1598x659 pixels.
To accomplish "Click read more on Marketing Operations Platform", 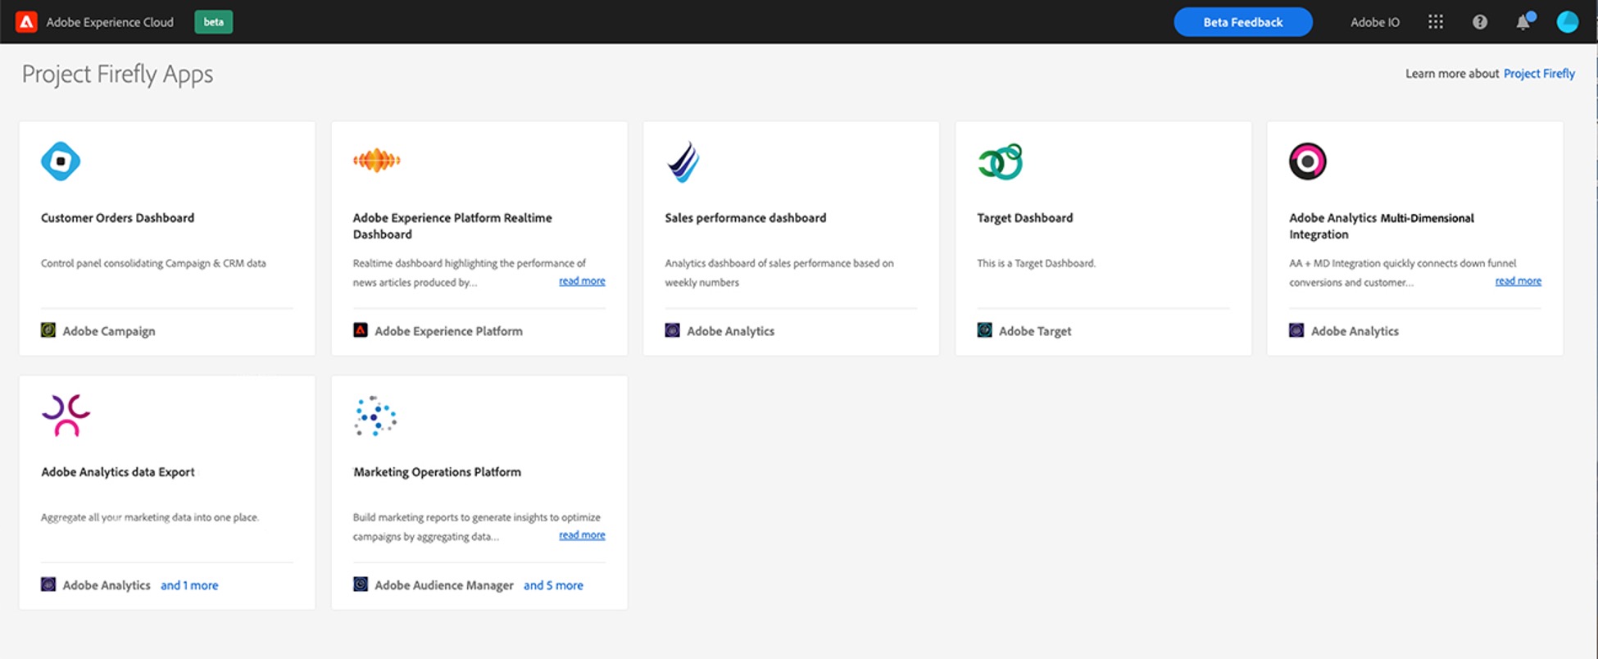I will coord(582,535).
